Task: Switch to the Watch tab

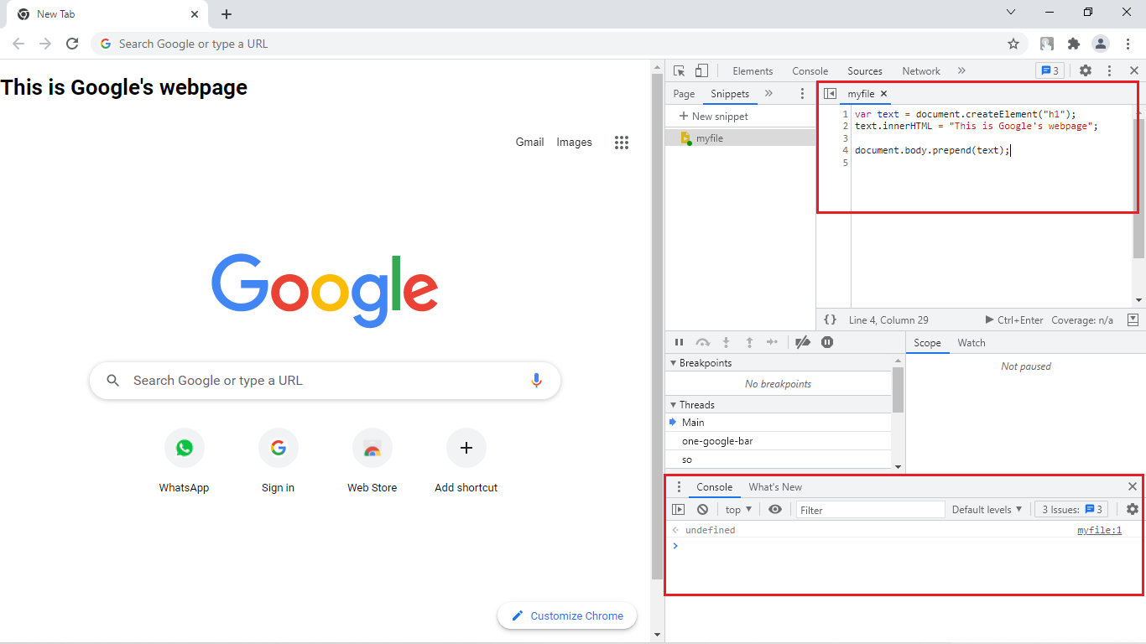Action: [971, 343]
